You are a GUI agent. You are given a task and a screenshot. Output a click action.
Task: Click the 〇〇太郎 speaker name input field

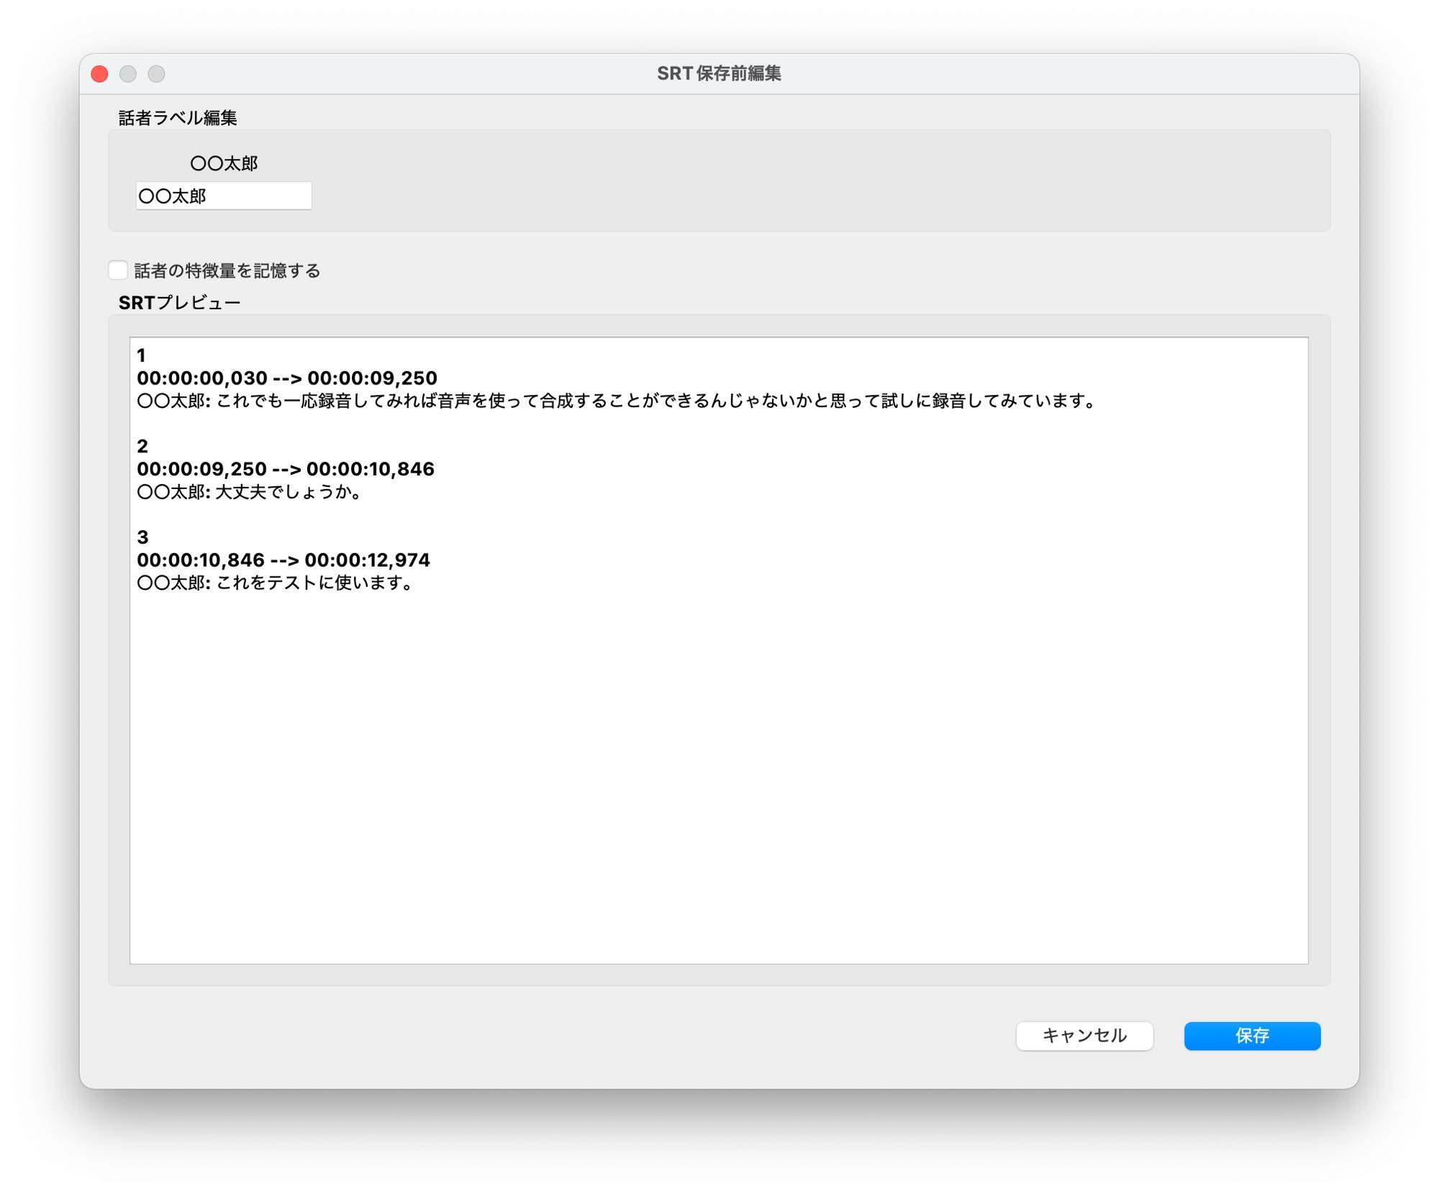(x=223, y=196)
